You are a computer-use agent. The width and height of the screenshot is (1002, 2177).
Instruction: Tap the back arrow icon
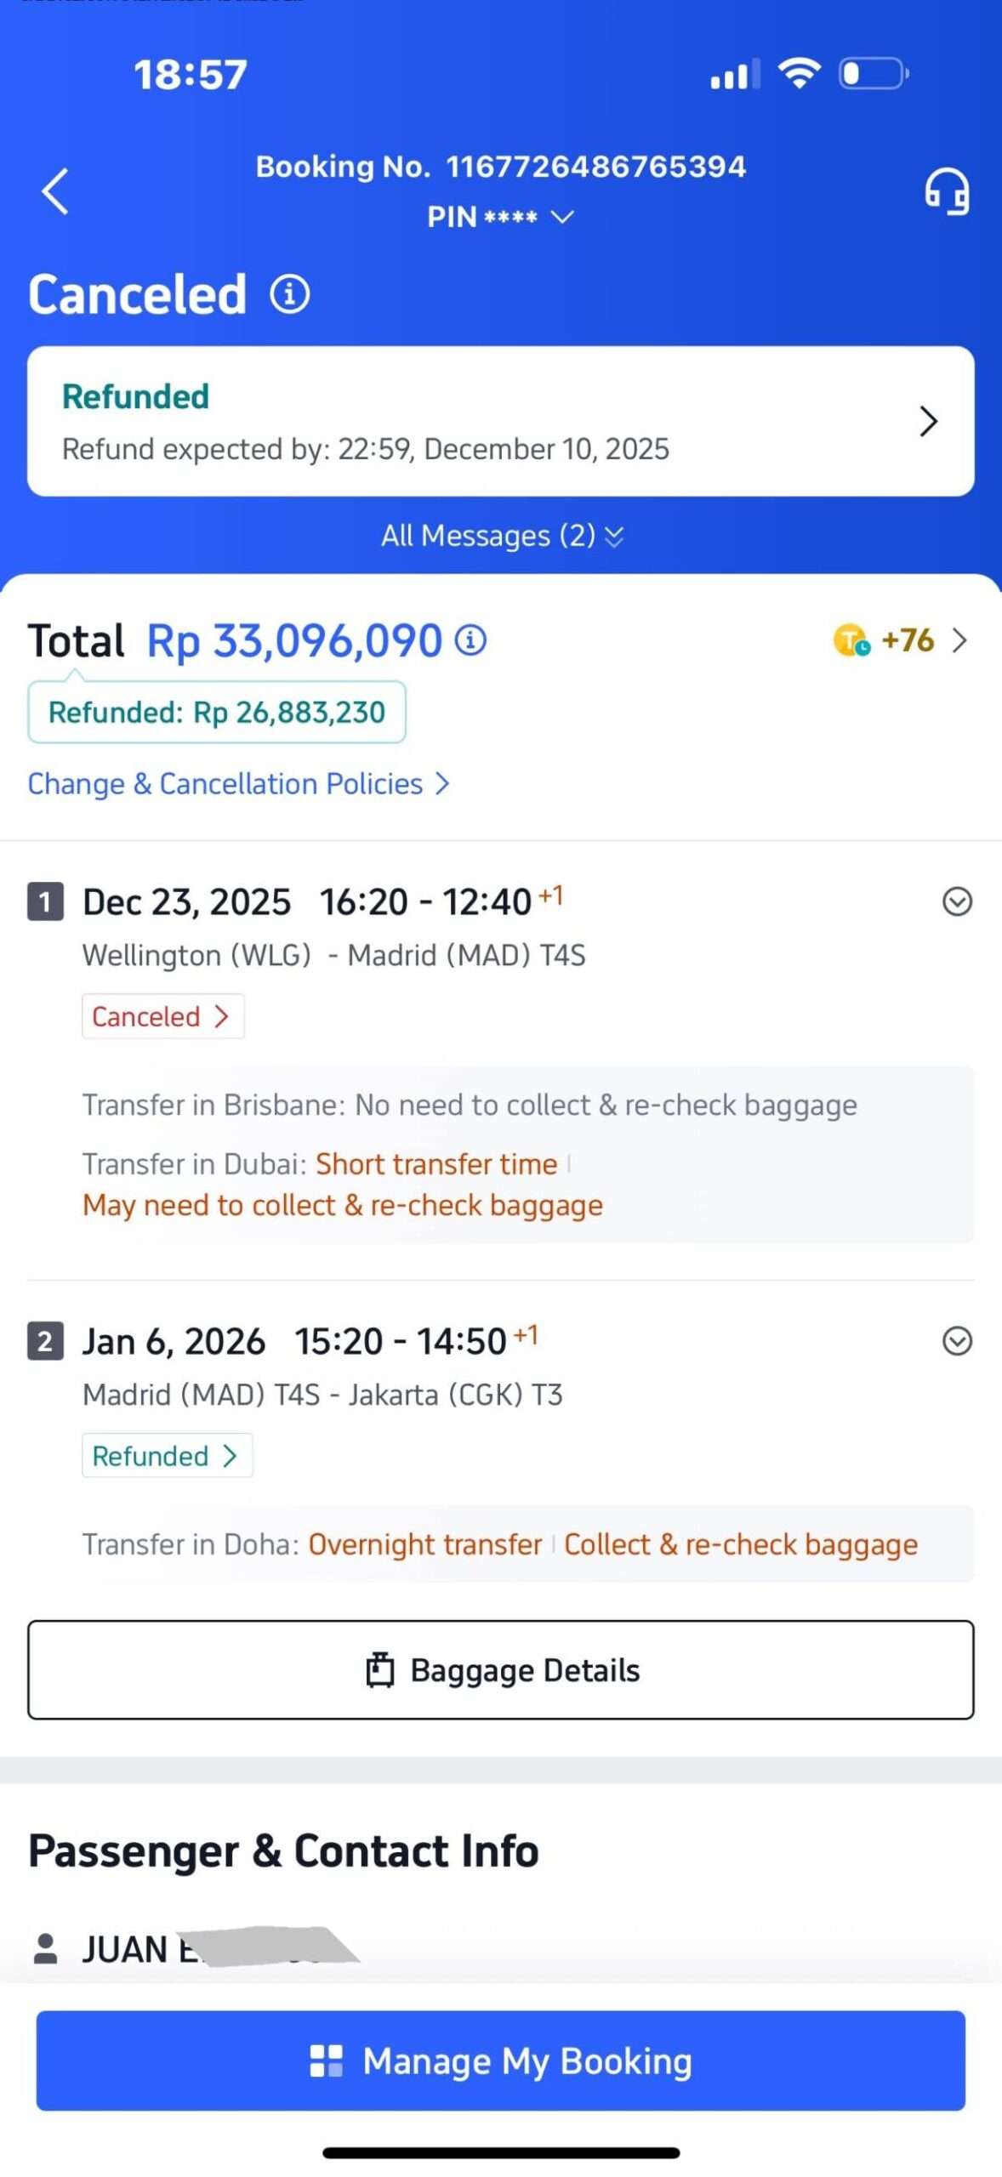point(55,191)
